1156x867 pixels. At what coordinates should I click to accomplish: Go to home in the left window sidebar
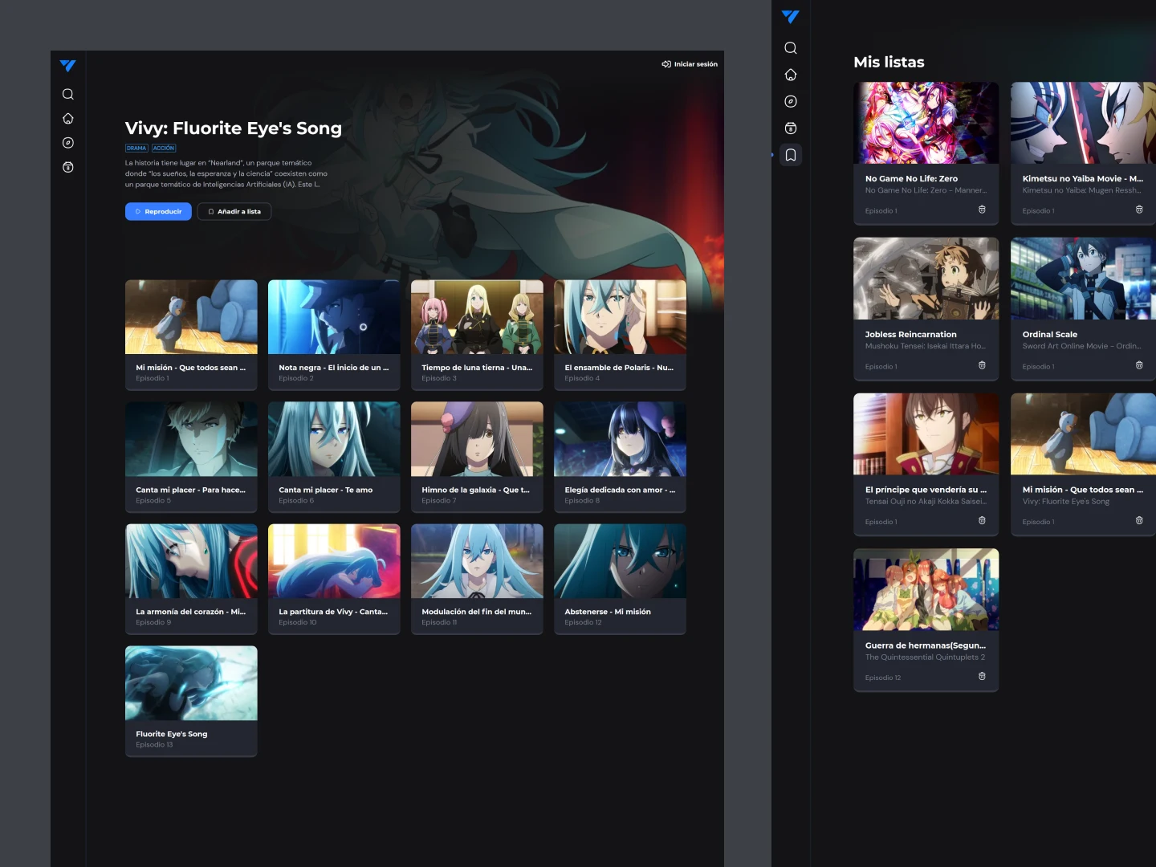coord(68,118)
